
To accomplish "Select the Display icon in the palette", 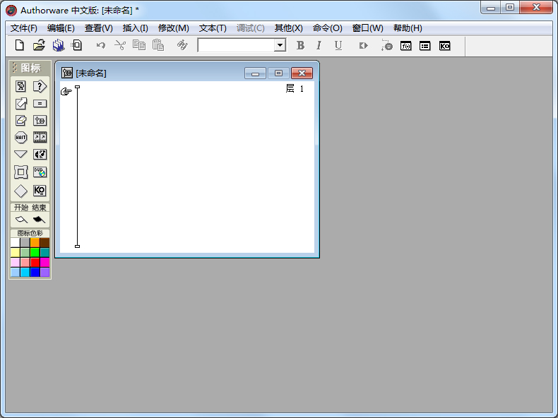I will click(20, 86).
